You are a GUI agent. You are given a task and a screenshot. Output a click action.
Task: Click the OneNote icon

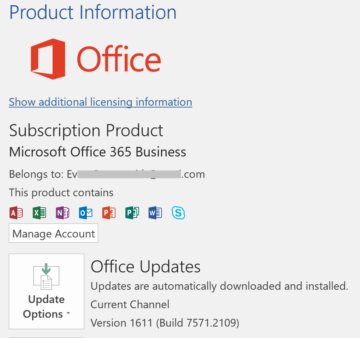pos(62,213)
